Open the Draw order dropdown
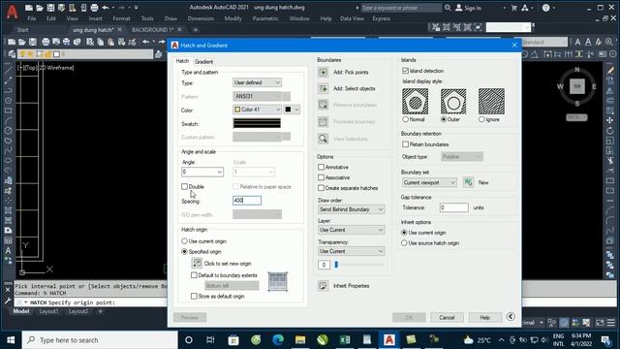Screen dimensions: 620x349 coord(352,209)
